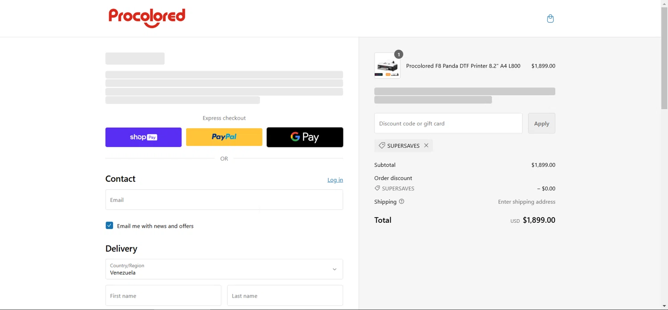Screen dimensions: 668x310
Task: Click the scrollbar up arrow
Action: (664, 3)
